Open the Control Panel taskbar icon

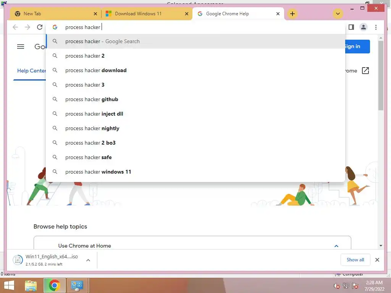tap(77, 285)
